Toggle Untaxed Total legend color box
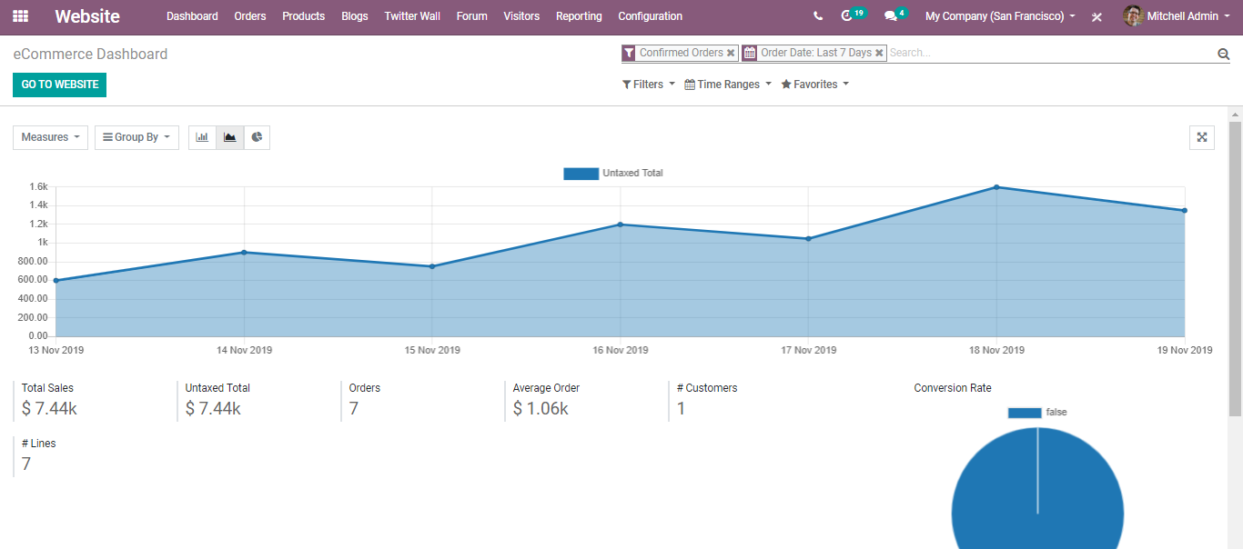This screenshot has height=549, width=1243. pyautogui.click(x=581, y=174)
